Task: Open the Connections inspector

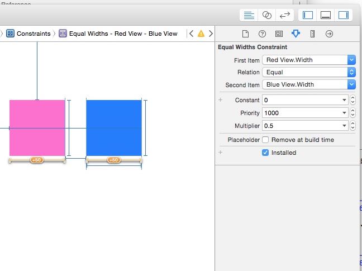Action: click(x=329, y=34)
